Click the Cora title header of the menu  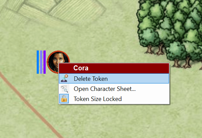point(81,68)
